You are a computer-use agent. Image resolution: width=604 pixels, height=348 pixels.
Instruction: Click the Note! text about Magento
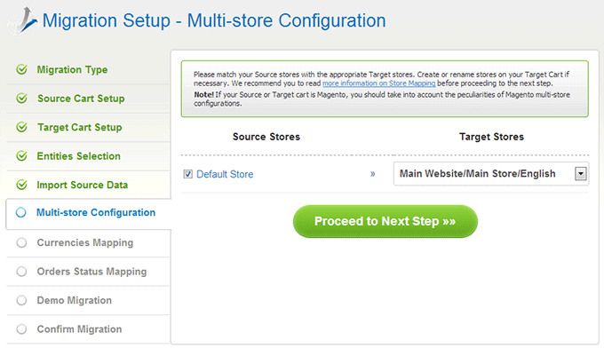click(x=382, y=99)
